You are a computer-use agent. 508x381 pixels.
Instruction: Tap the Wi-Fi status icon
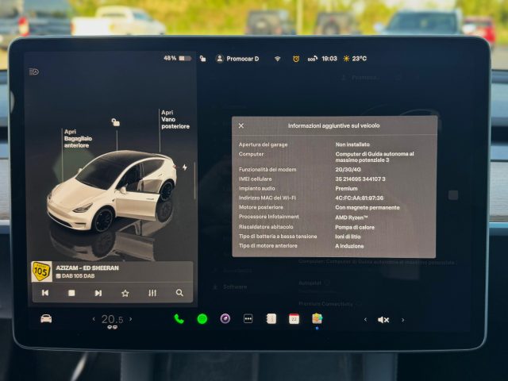[x=277, y=59]
